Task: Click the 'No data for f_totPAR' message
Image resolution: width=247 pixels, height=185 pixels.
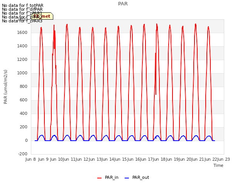Action: [23, 5]
